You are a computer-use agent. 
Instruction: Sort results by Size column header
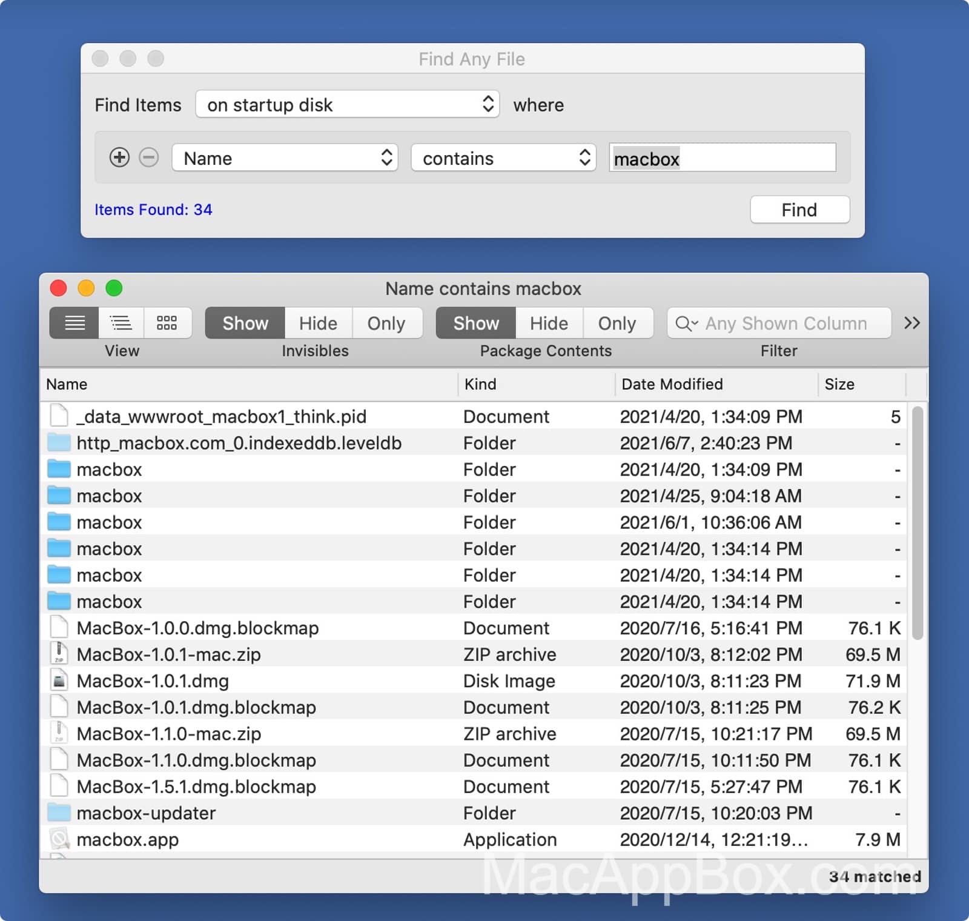[x=862, y=384]
